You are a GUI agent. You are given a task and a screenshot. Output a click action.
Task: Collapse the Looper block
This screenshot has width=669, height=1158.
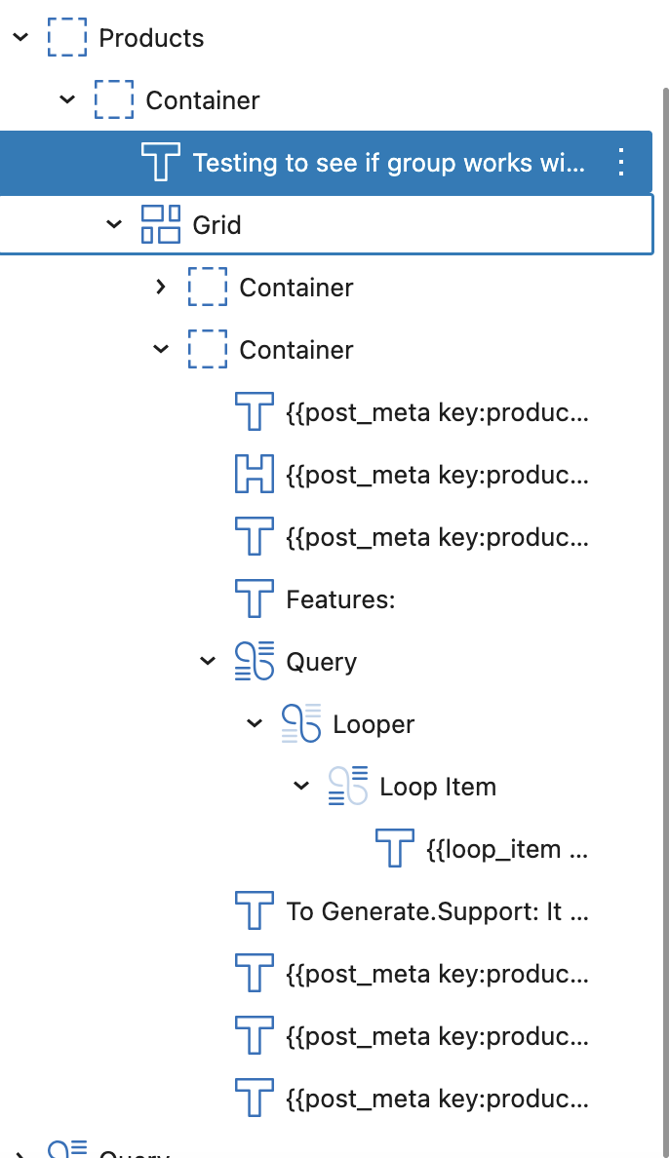(x=255, y=724)
